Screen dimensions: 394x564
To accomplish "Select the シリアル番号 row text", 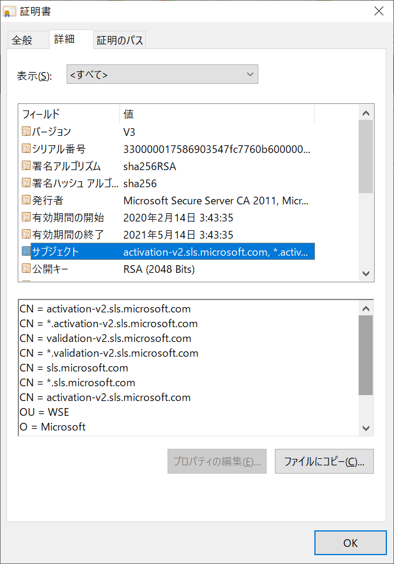I will point(59,149).
